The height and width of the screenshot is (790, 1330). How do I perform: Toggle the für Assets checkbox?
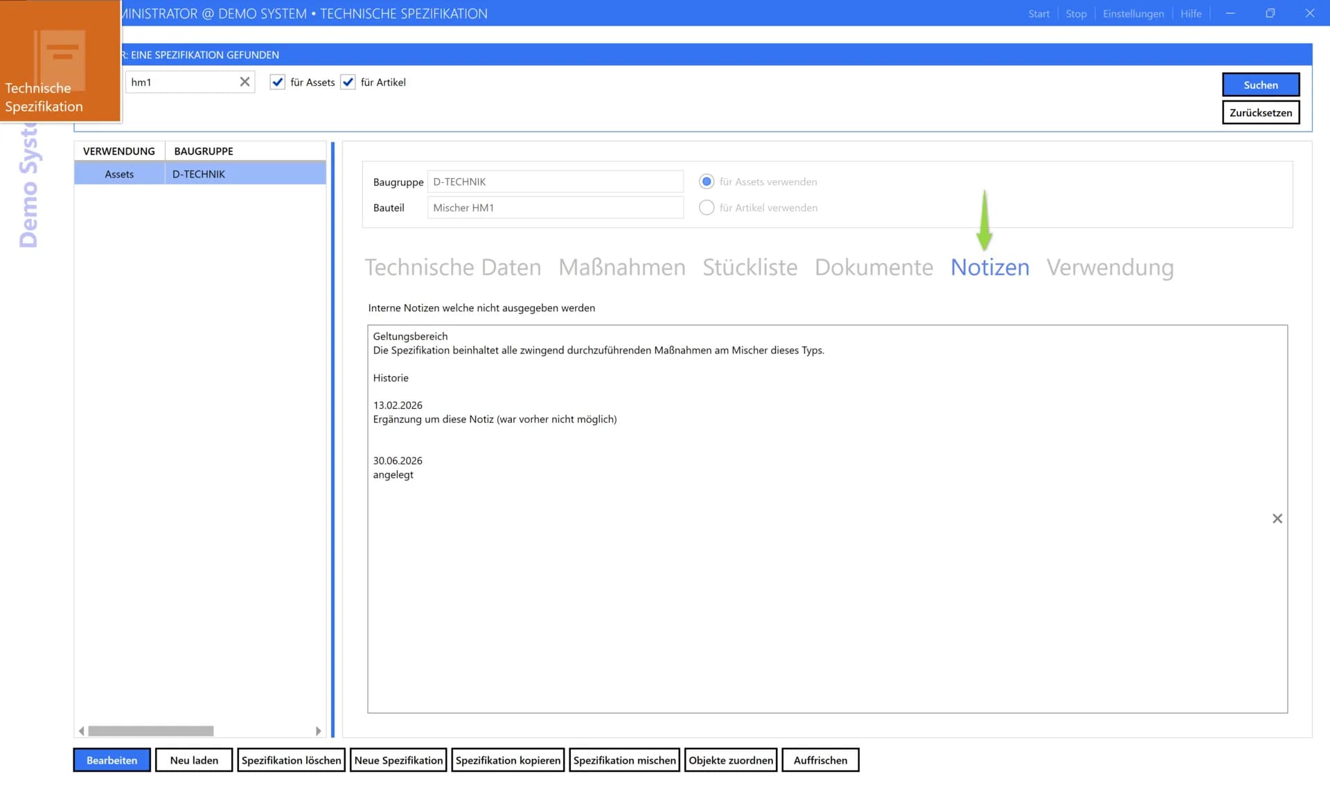pos(278,82)
